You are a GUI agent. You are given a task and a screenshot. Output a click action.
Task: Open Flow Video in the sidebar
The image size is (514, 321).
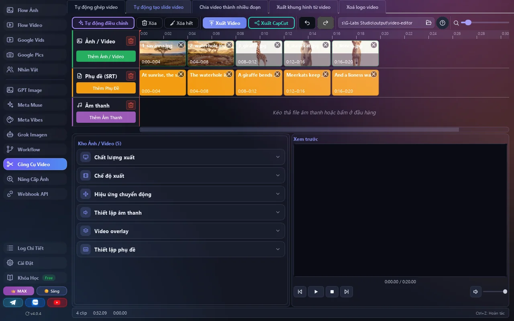pyautogui.click(x=35, y=25)
